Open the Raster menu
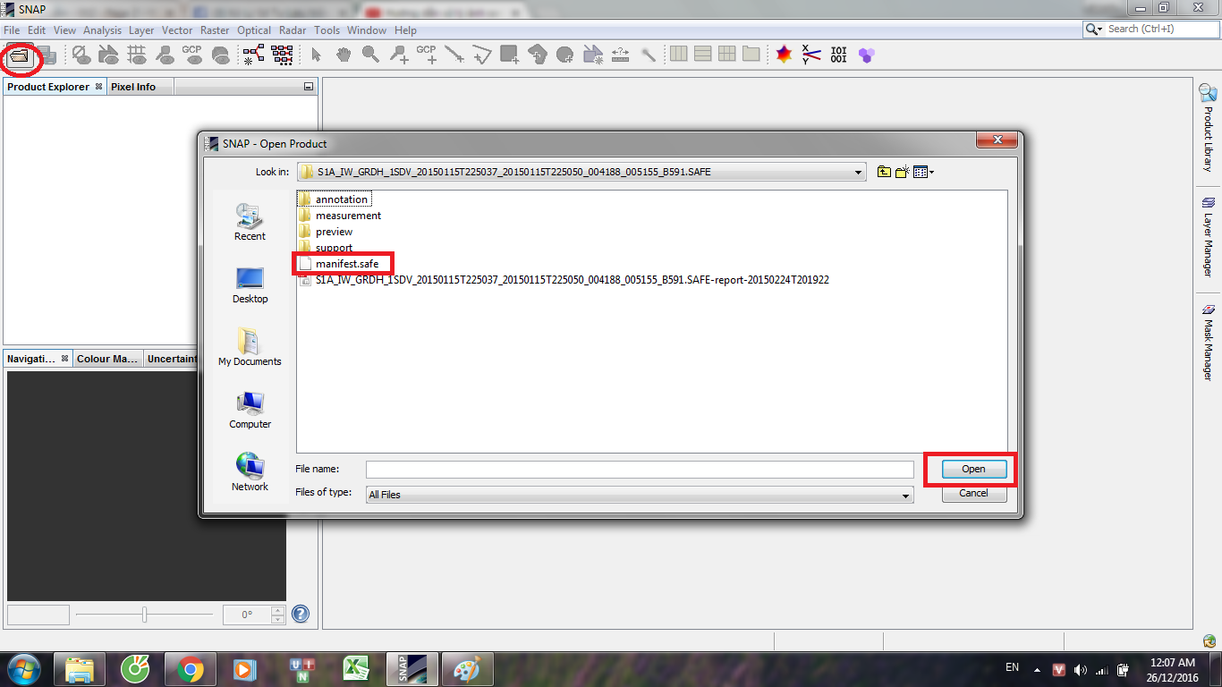The image size is (1222, 687). point(215,30)
